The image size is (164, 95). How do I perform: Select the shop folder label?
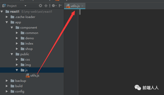[29, 49]
